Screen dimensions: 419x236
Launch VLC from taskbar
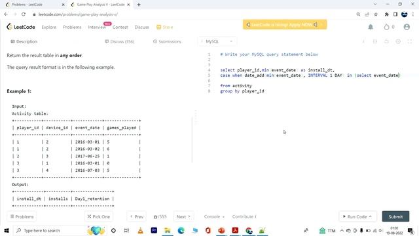140,230
